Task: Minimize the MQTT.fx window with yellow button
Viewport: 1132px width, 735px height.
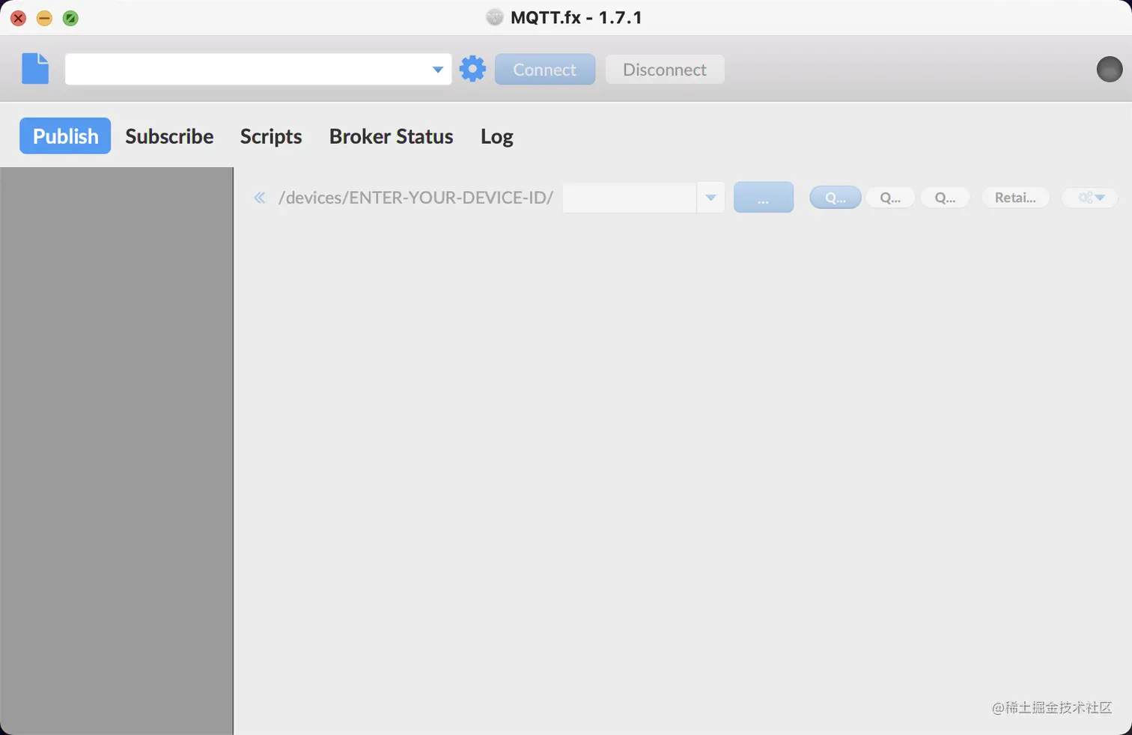Action: [x=44, y=18]
